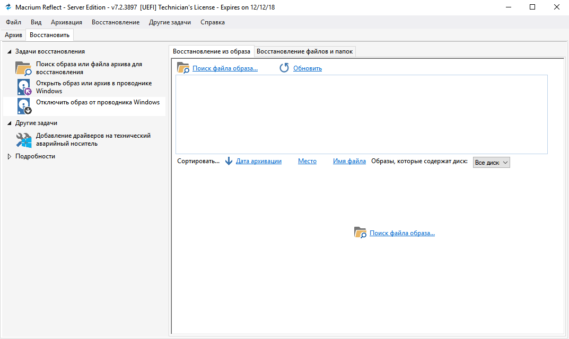Sort images by 'Имя файла'
Image resolution: width=569 pixels, height=339 pixels.
(x=349, y=161)
